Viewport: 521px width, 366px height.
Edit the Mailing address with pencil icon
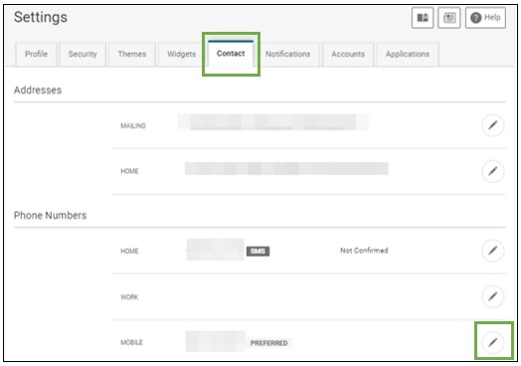tap(493, 125)
